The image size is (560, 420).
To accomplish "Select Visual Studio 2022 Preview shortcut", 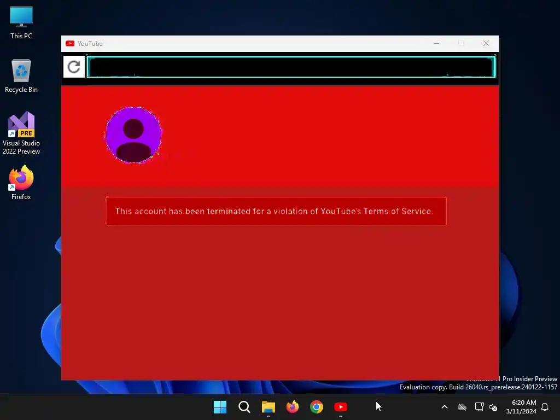I will coord(21,133).
